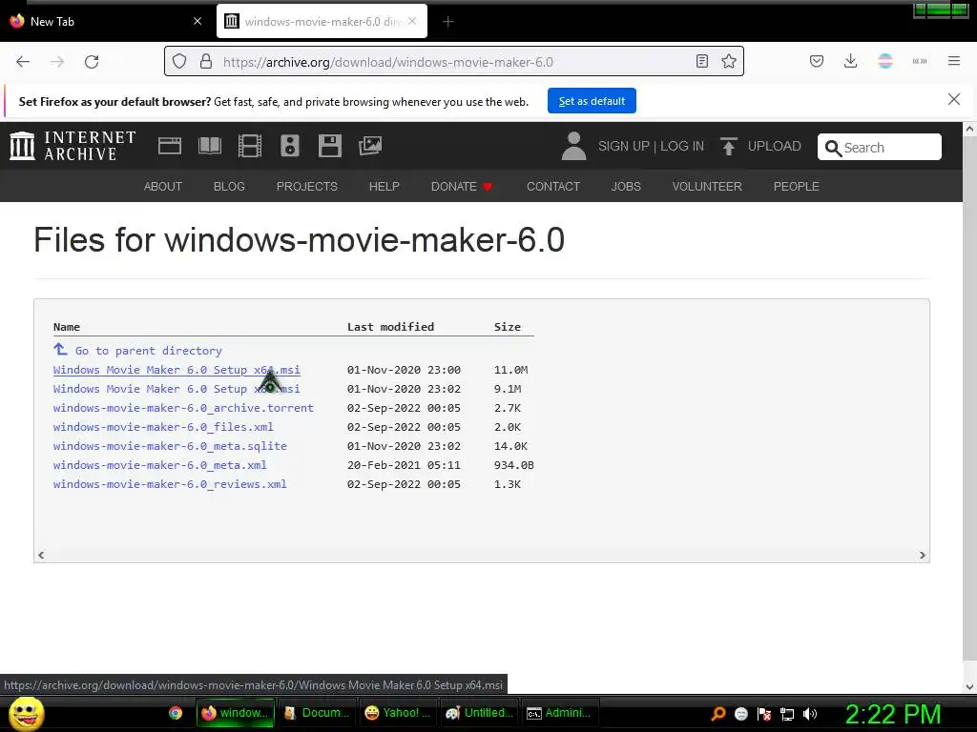The width and height of the screenshot is (977, 732).
Task: Open windows-movie-maker-6.0_reviews.xml link
Action: (x=170, y=484)
